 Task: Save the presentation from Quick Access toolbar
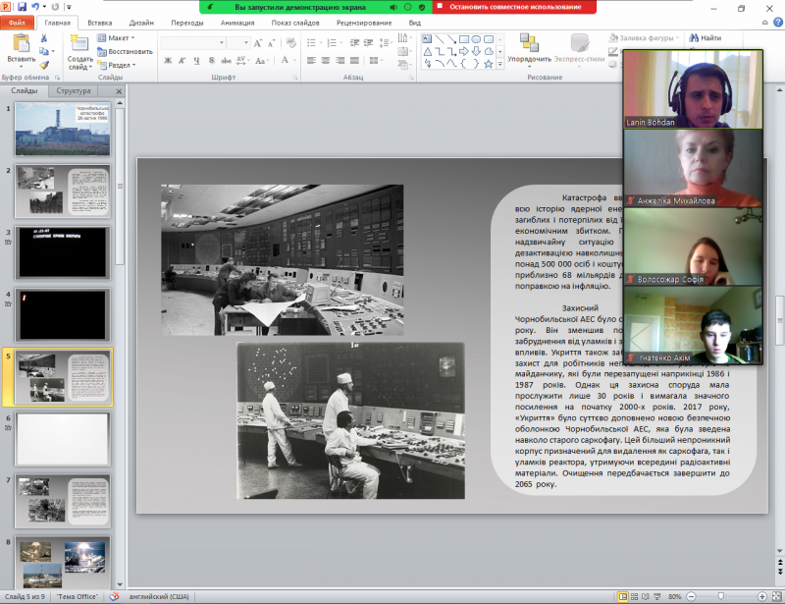[22, 7]
